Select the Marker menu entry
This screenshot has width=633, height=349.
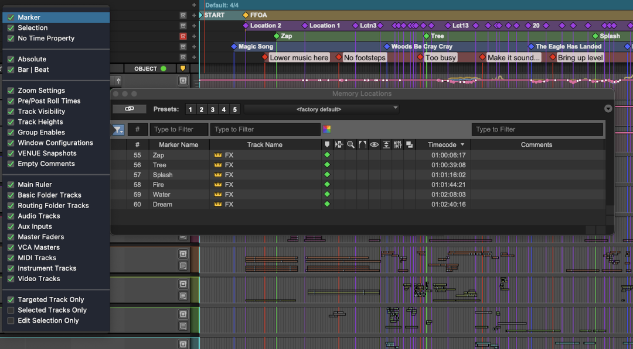56,18
